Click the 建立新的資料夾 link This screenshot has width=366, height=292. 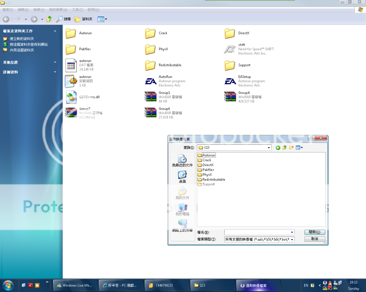tap(21, 39)
